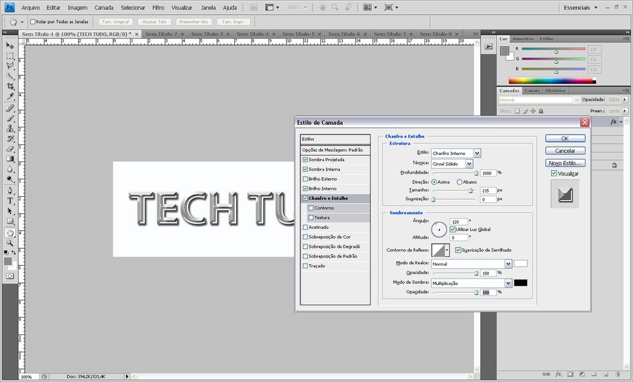Image resolution: width=633 pixels, height=382 pixels.
Task: Open the Filtro menu
Action: 158,8
